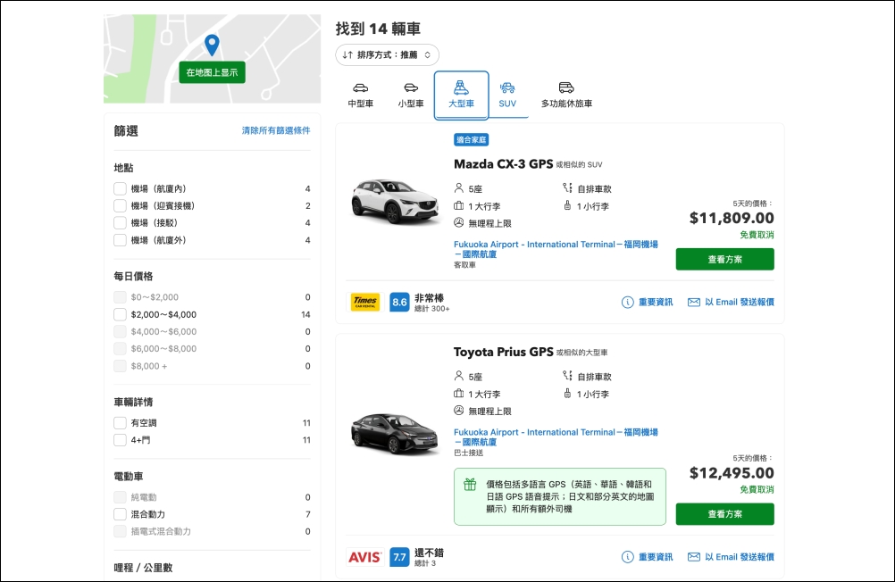Open Toyota Prius Fukuoka Airport location link

[x=556, y=437]
